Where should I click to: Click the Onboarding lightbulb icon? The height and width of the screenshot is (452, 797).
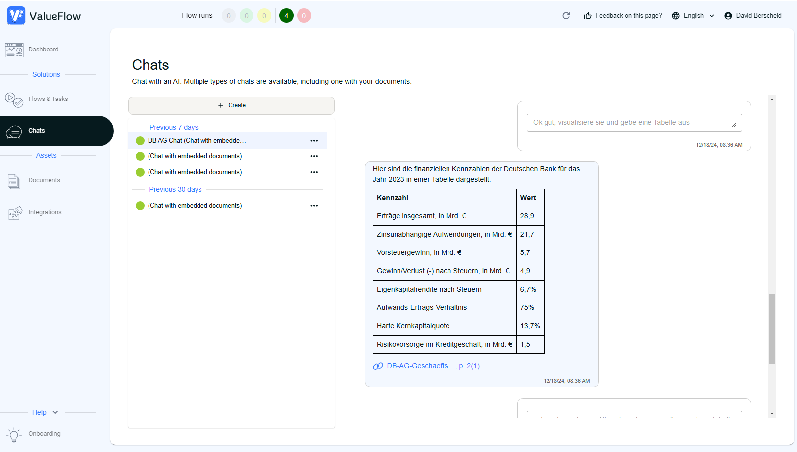[14, 435]
